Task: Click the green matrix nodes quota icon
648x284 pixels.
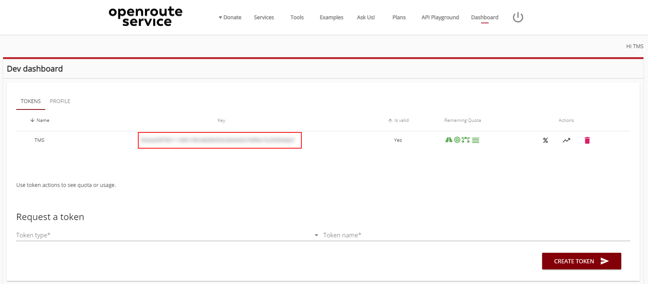Action: point(466,140)
